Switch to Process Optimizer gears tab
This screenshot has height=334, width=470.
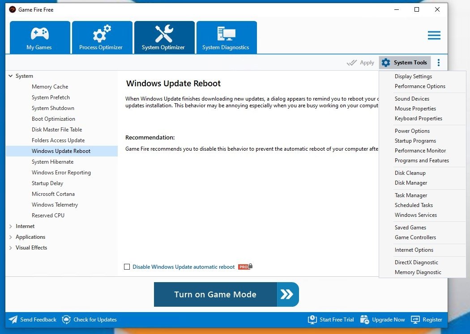pyautogui.click(x=102, y=38)
